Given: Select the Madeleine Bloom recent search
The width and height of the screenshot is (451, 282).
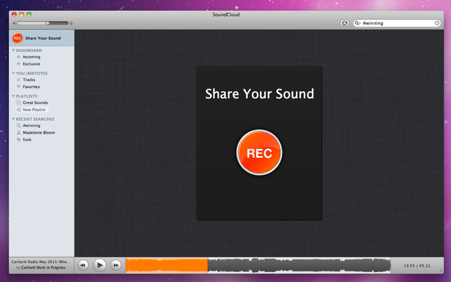Looking at the screenshot, I should pos(38,133).
